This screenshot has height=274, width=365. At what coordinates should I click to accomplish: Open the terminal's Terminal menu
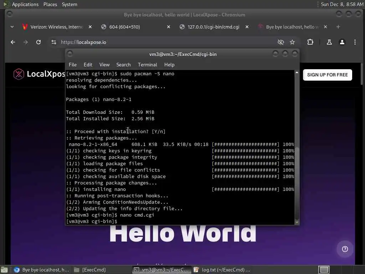pyautogui.click(x=147, y=65)
